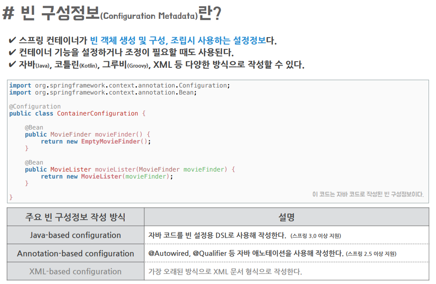
Task: Click the description '자바 코드를 빈 설정용 DSL로'
Action: pyautogui.click(x=217, y=235)
